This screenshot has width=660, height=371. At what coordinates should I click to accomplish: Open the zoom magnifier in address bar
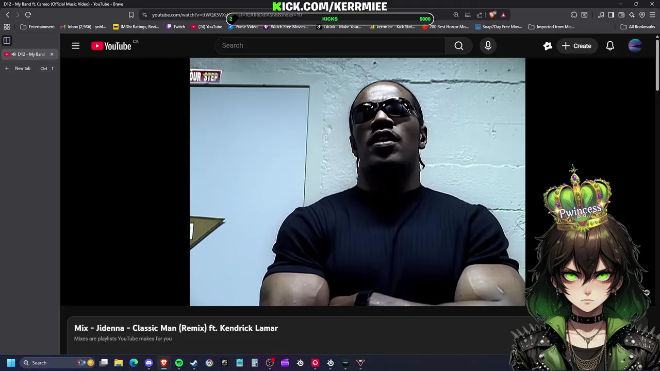click(456, 15)
